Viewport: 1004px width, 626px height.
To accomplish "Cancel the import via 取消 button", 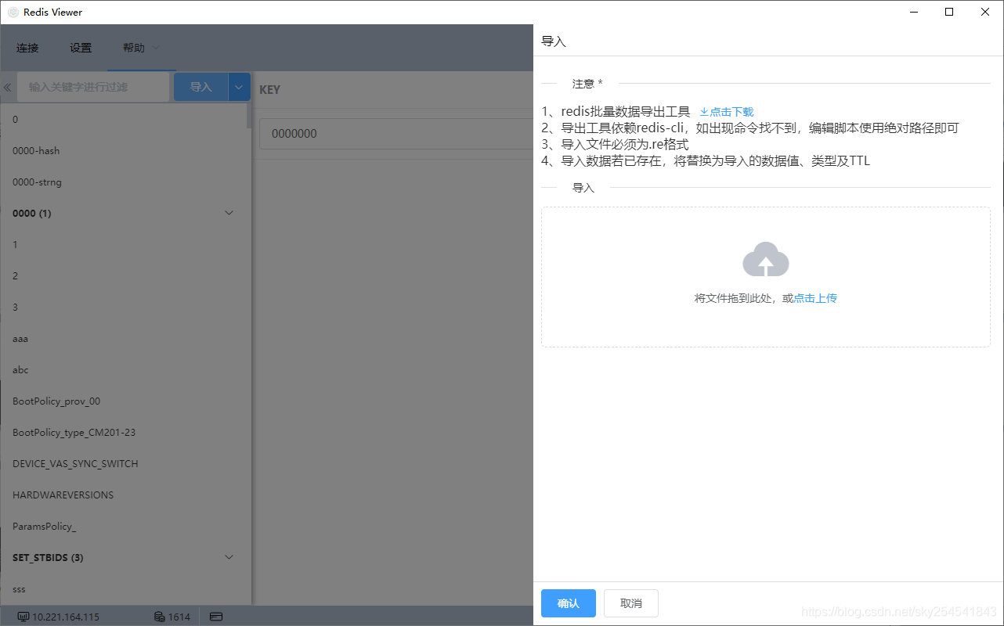I will [x=630, y=603].
